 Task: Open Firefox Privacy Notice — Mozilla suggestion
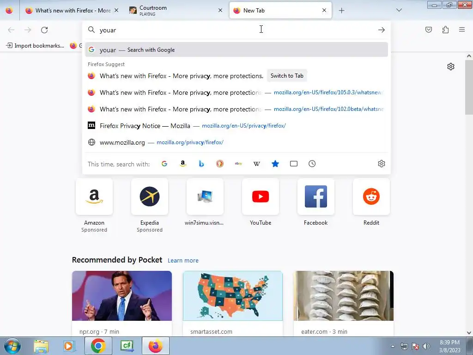tap(236, 126)
